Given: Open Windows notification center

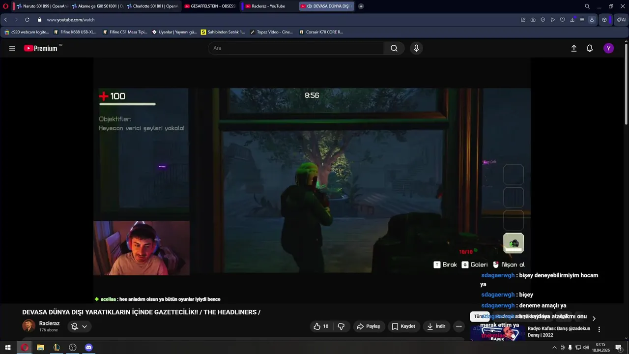Looking at the screenshot, I should coord(619,348).
